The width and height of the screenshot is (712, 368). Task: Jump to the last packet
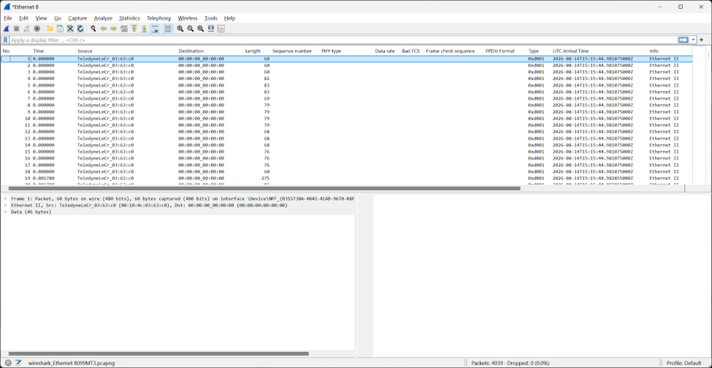coord(145,28)
